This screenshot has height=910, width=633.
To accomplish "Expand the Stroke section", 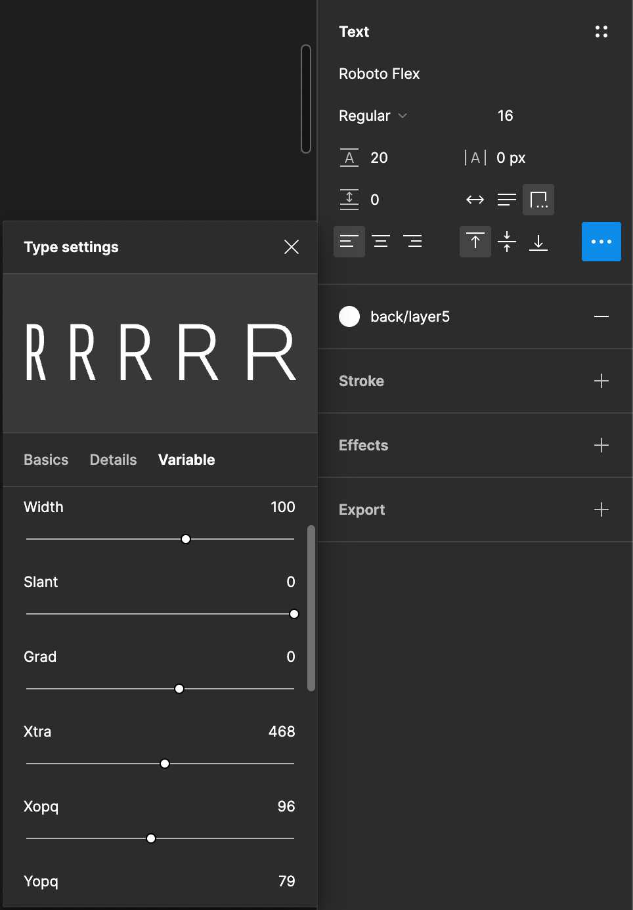I will [x=601, y=381].
